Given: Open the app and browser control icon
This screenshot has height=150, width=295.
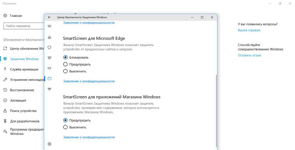Looking at the screenshot, I should pyautogui.click(x=49, y=79).
